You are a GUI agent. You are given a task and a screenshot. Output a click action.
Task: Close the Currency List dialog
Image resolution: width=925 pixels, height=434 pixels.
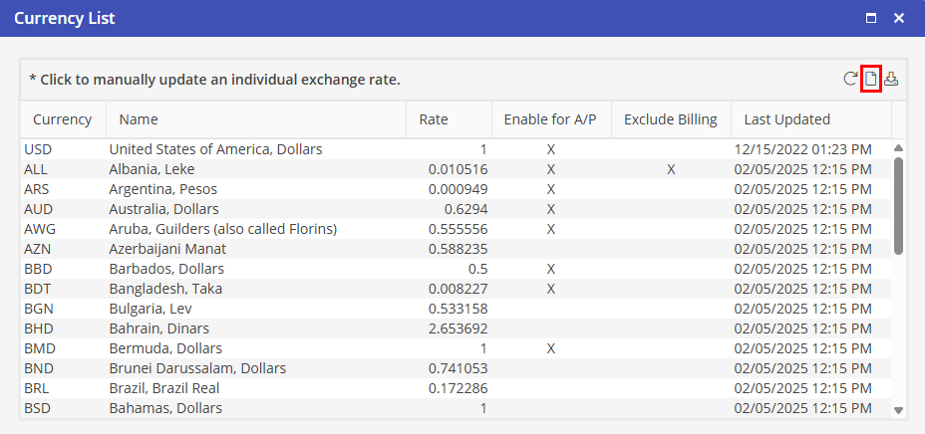(899, 18)
